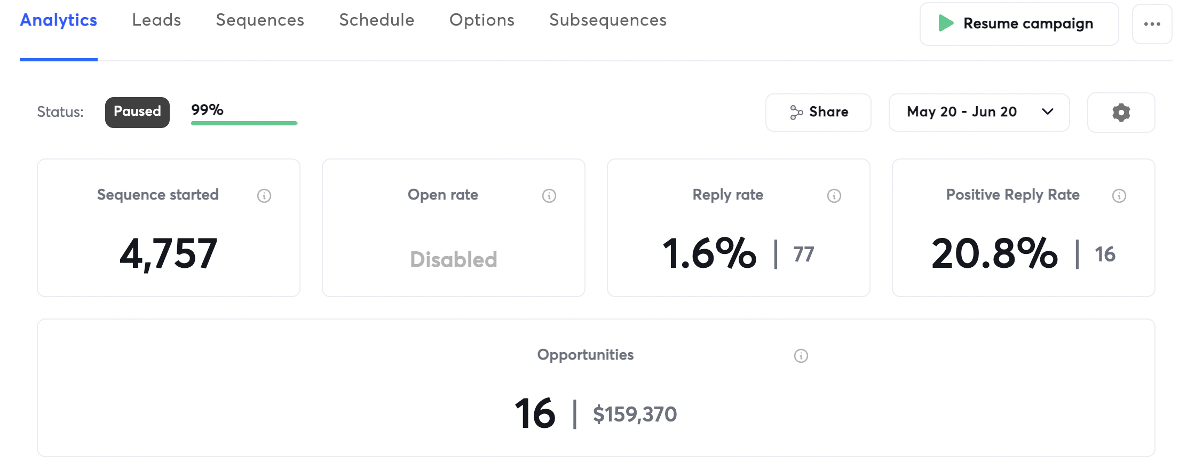Click the Paused status badge
Viewport: 1179px width, 470px height.
tap(137, 112)
